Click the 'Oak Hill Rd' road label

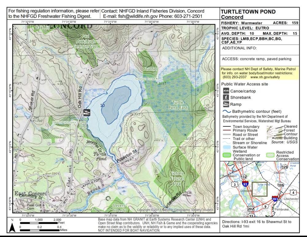80,97
